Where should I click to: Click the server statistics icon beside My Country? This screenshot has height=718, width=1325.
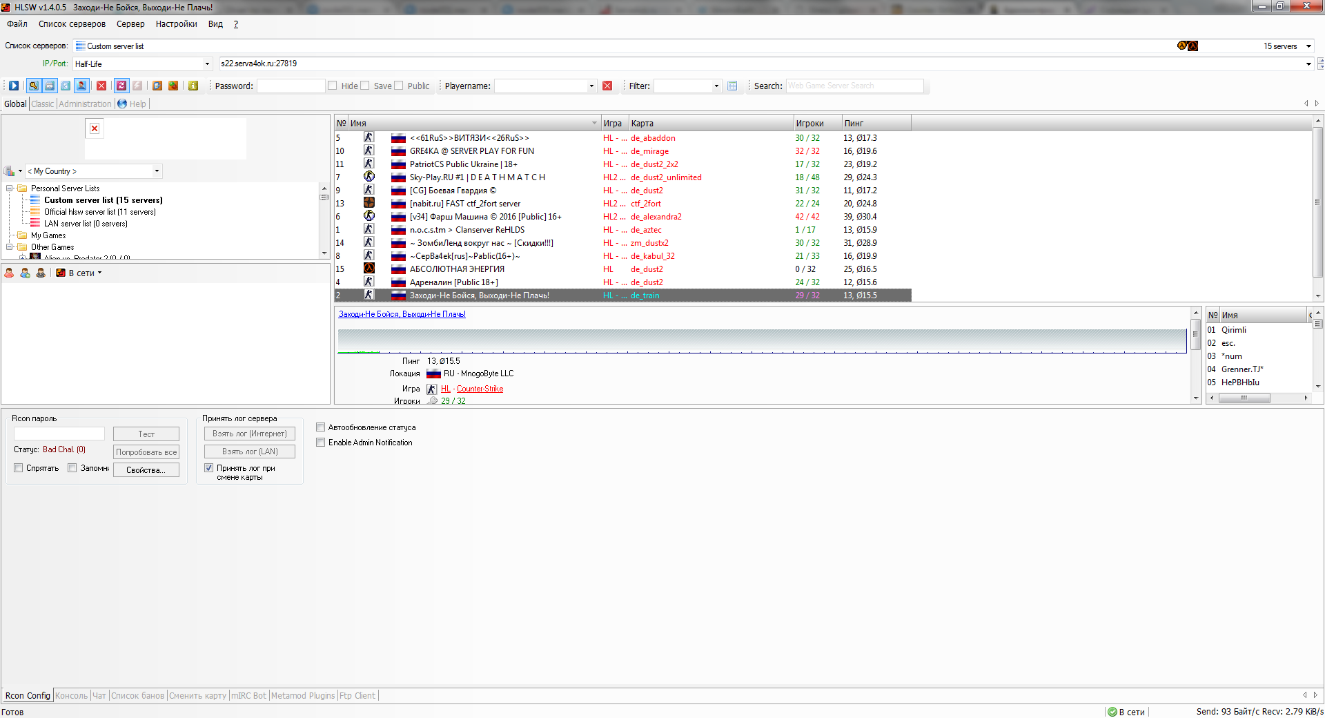(x=10, y=171)
